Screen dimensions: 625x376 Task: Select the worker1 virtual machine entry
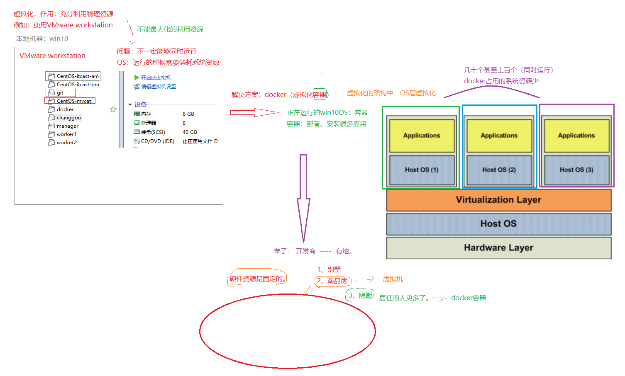click(66, 134)
